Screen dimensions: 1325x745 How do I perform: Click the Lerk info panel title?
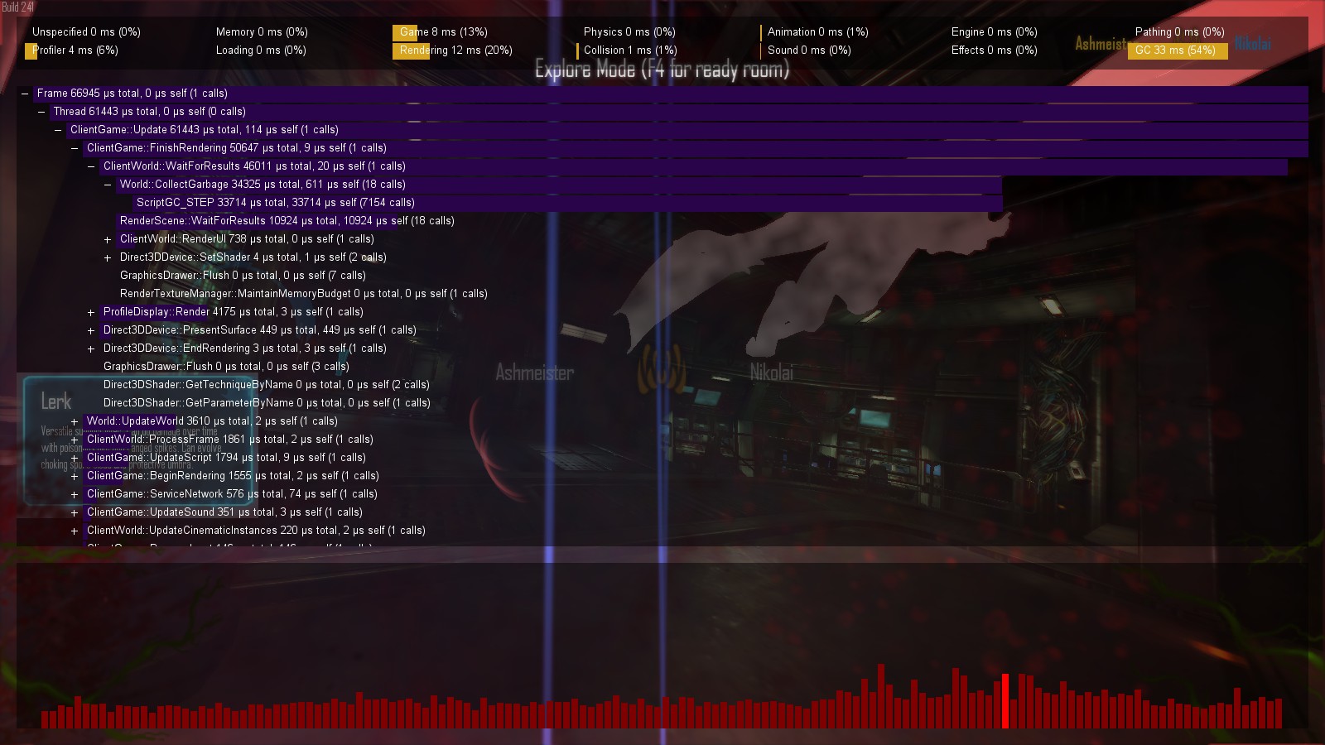(x=56, y=402)
